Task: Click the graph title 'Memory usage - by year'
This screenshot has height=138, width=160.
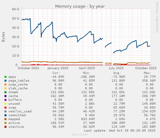Action: point(80,6)
